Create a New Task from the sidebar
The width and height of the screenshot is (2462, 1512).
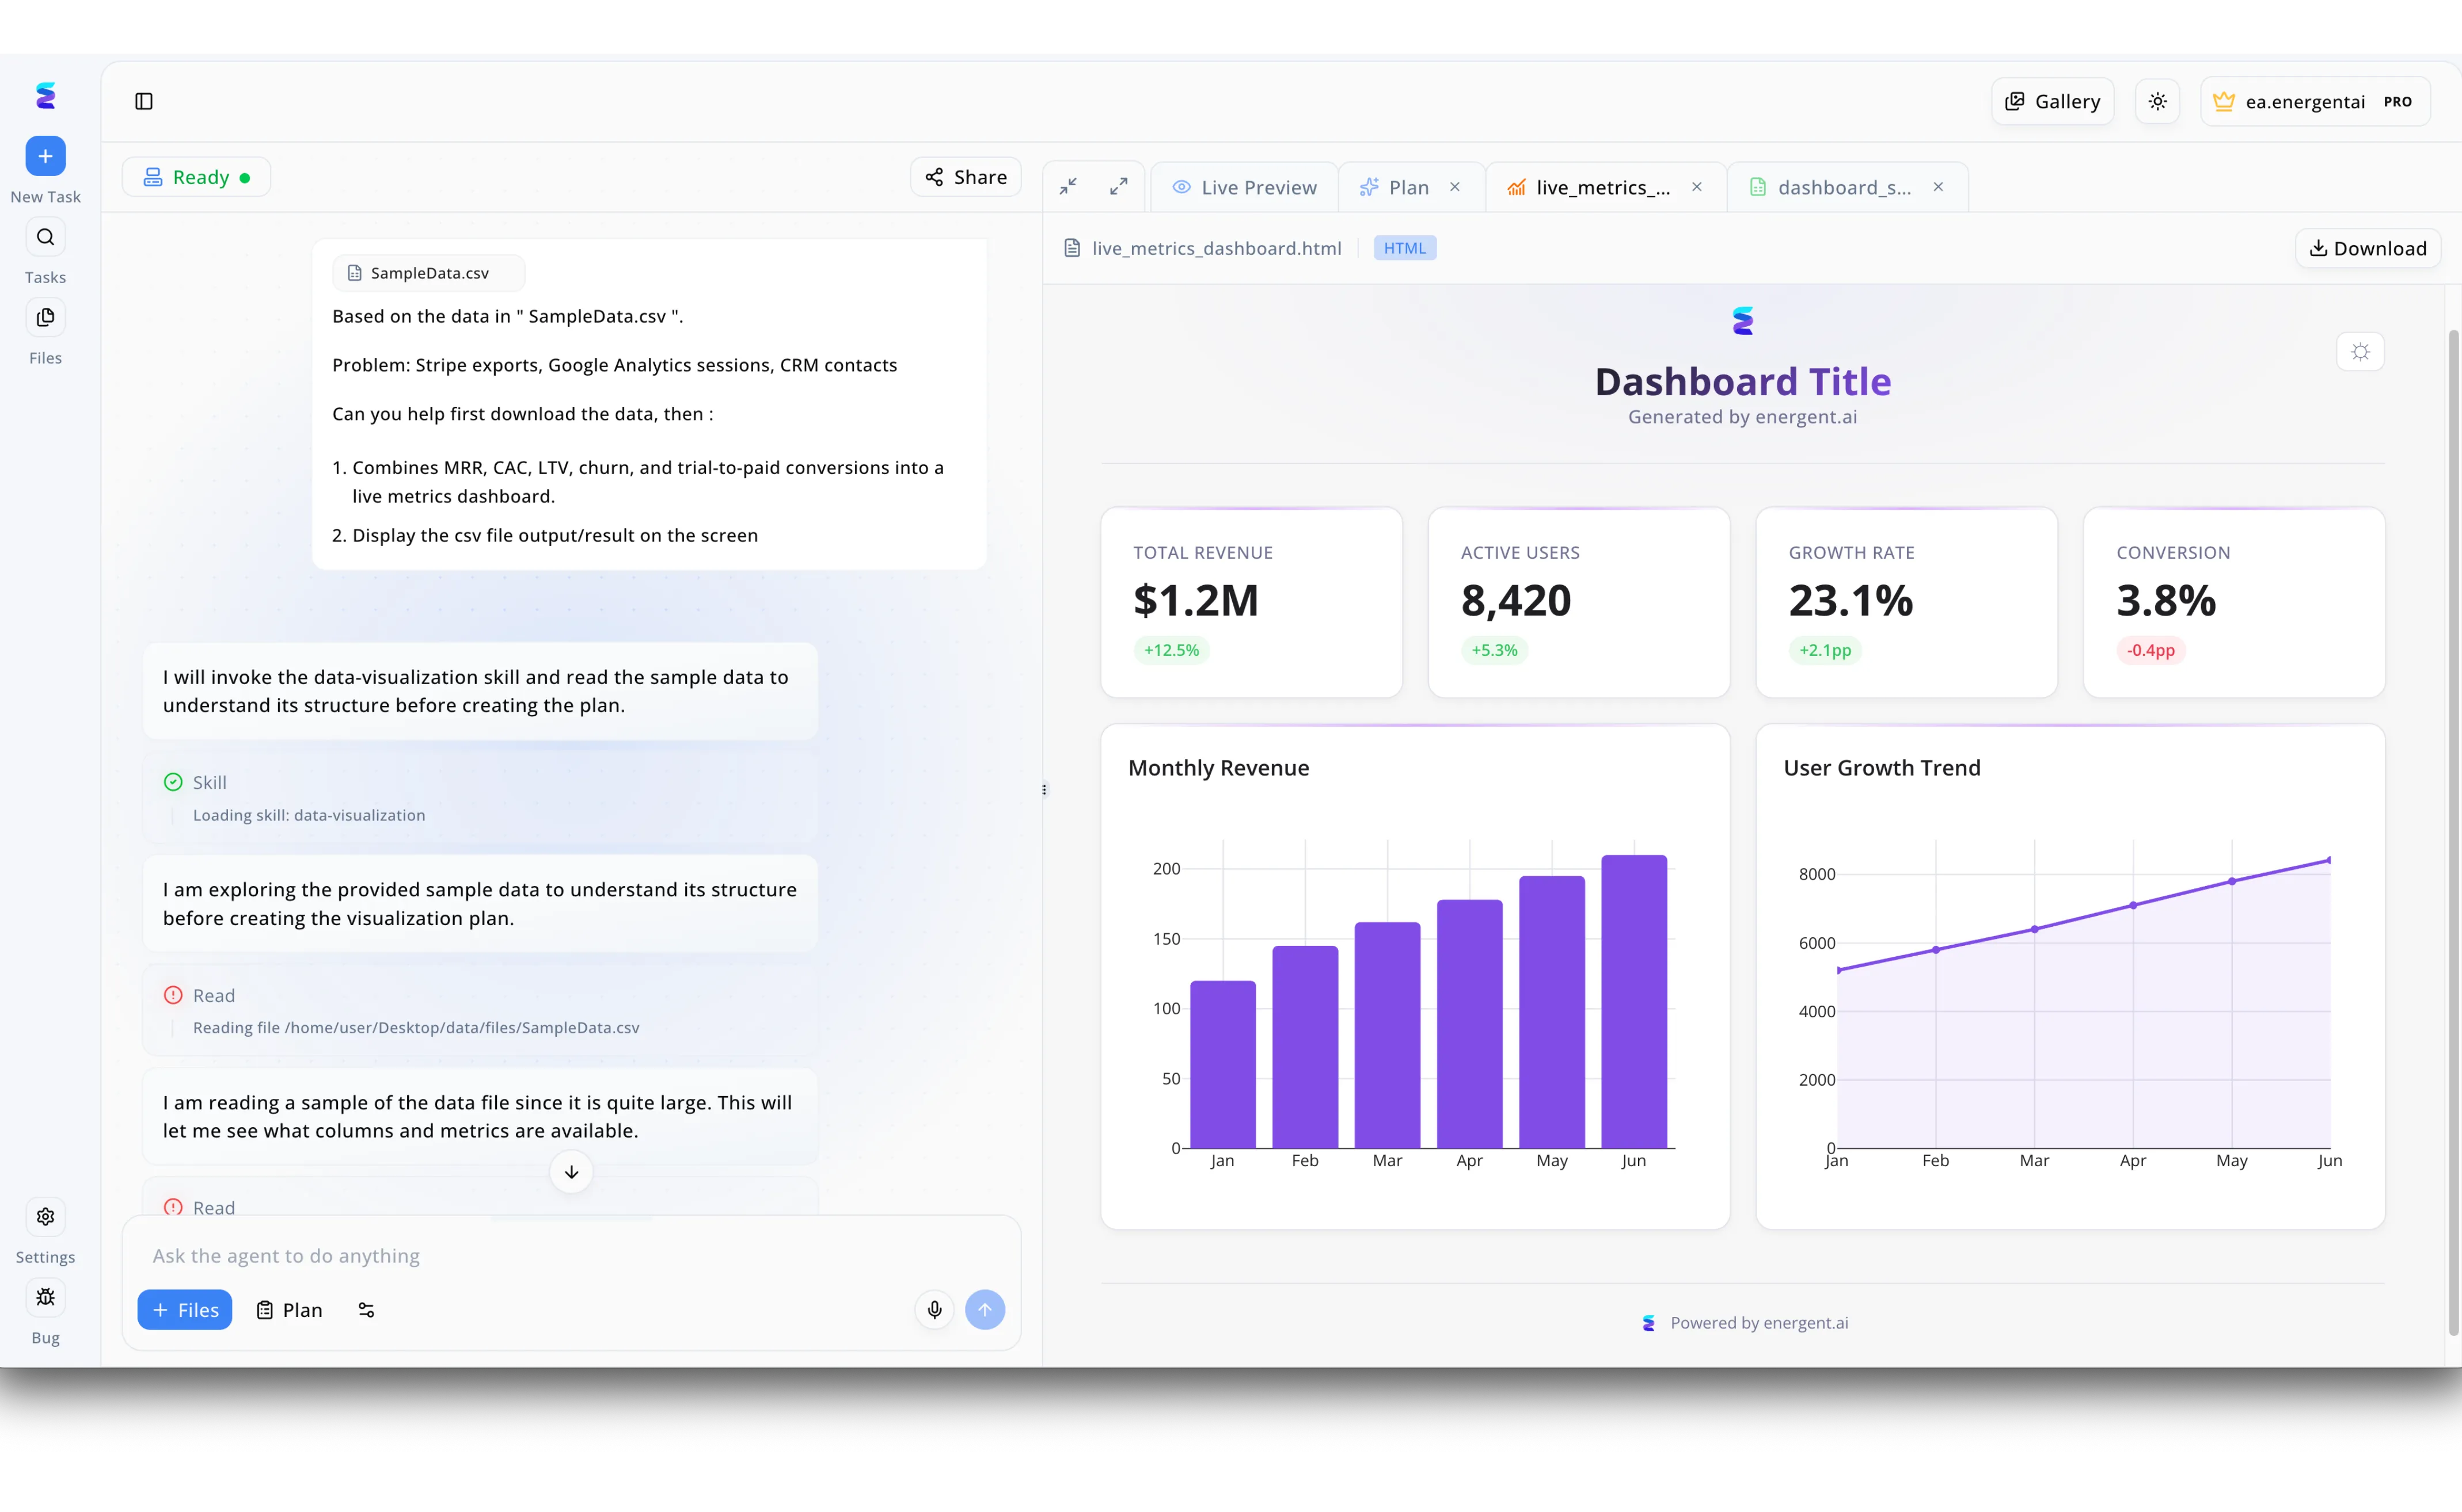coord(44,156)
